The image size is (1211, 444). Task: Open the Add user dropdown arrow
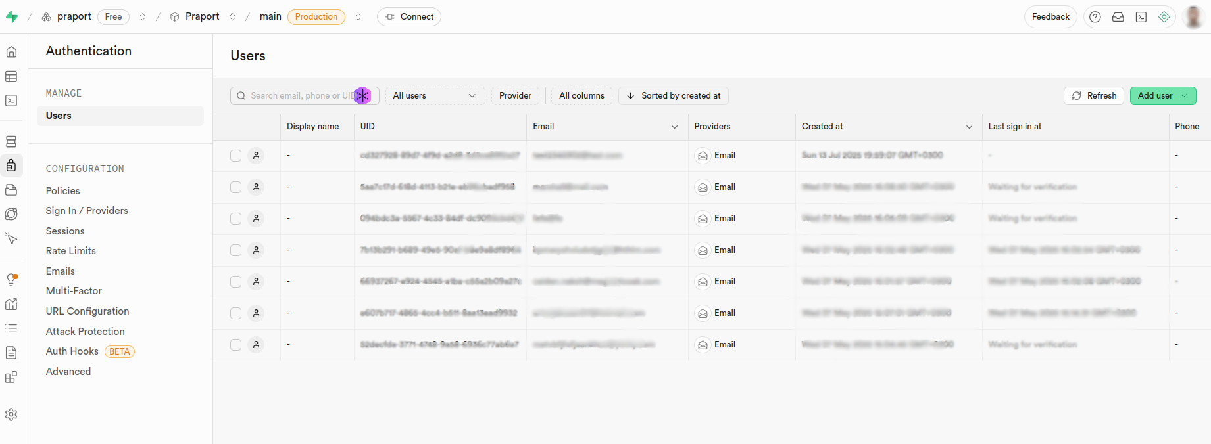(x=1184, y=96)
